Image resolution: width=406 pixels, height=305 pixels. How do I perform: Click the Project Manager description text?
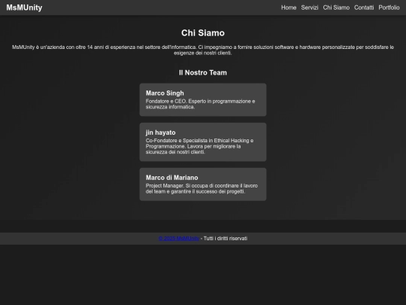tap(201, 188)
